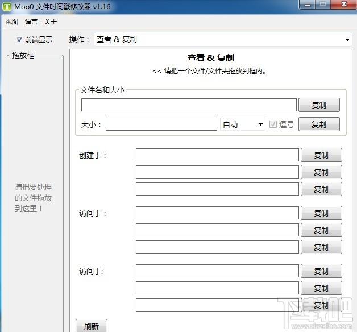Click 复制 beside third 访问于： field
Image resolution: width=357 pixels, height=332 pixels.
(x=321, y=247)
